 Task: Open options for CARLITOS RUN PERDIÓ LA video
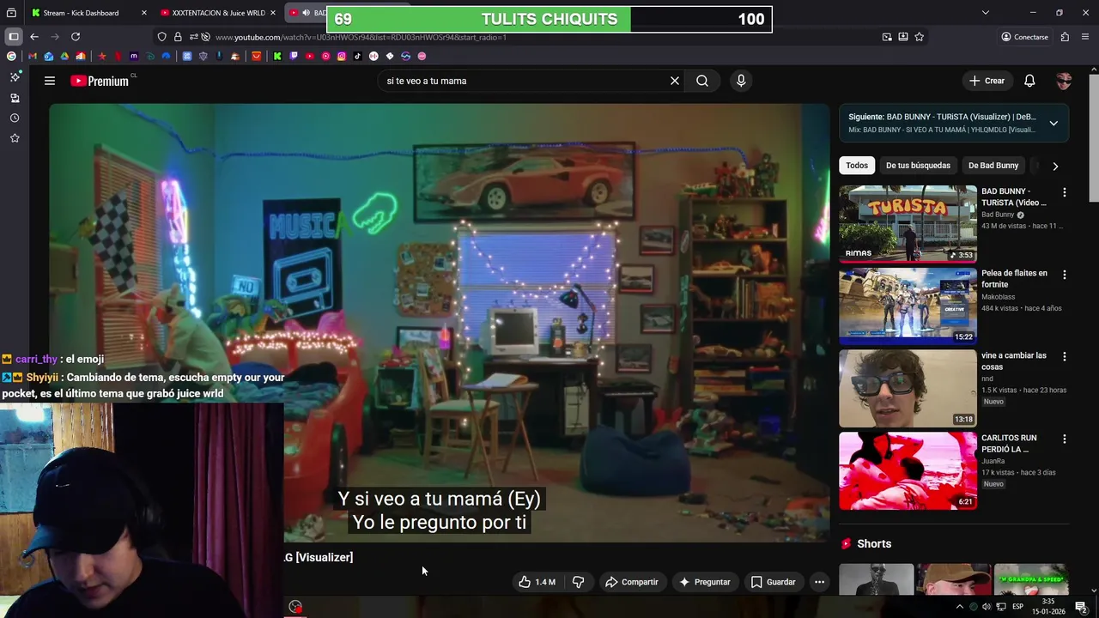coord(1065,439)
